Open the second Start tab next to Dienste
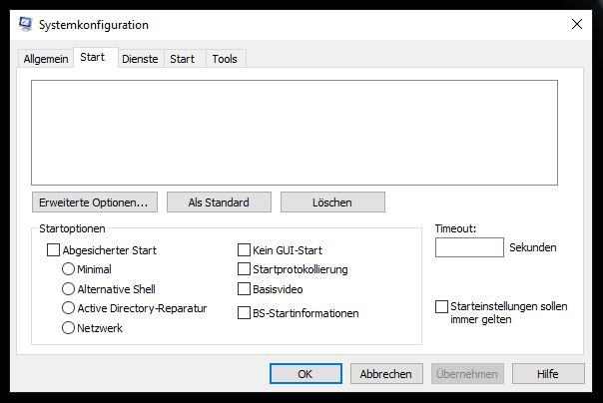Screen dimensions: 603x403 click(x=183, y=59)
